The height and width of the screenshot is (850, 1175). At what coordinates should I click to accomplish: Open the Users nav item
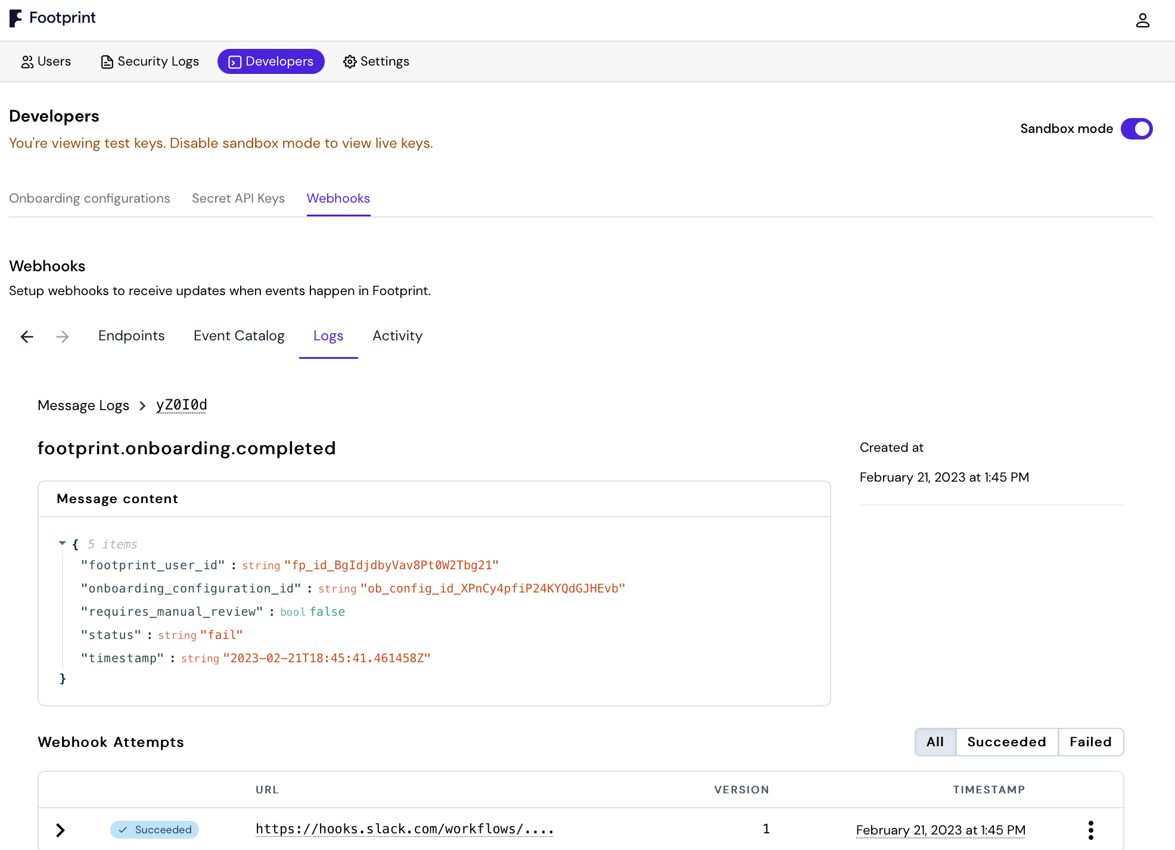coord(46,61)
